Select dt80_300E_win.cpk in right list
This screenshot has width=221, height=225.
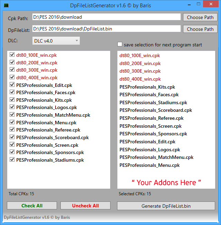tap(140, 71)
